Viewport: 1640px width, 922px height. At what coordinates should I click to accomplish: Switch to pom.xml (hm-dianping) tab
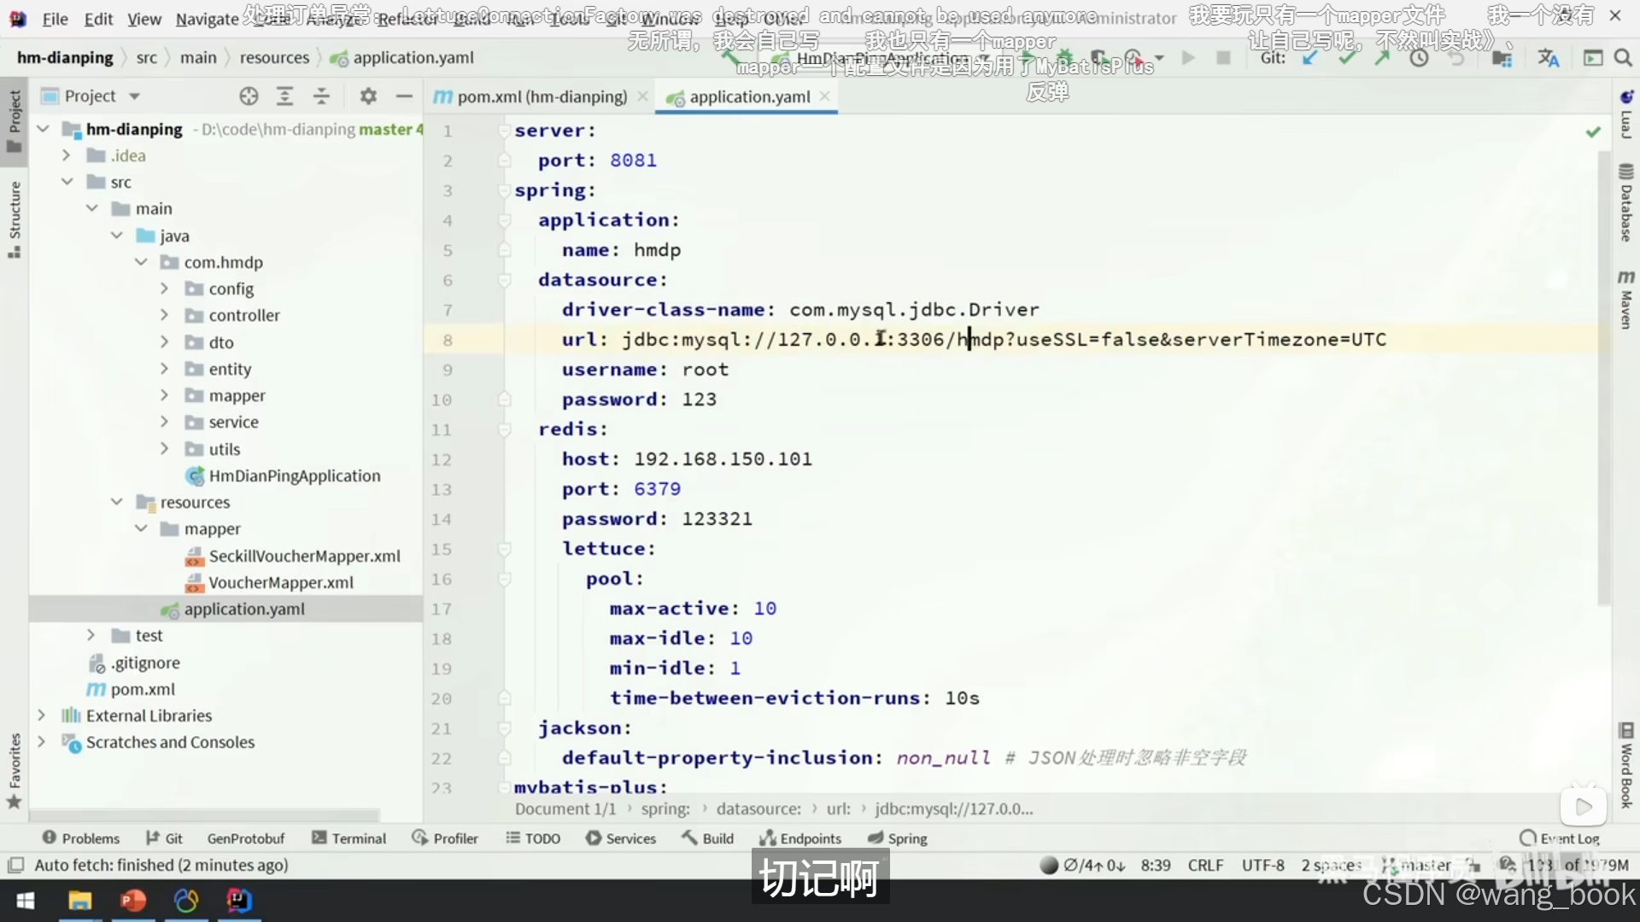541,97
